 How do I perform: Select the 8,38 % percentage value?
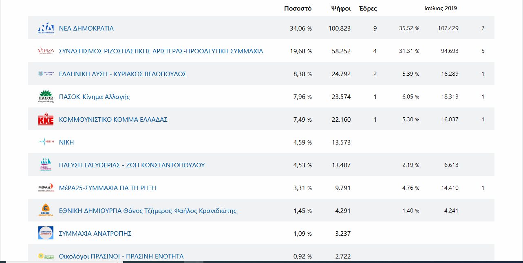click(303, 74)
